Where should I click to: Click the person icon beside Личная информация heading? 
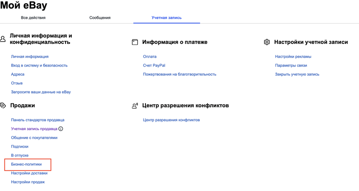[3, 38]
